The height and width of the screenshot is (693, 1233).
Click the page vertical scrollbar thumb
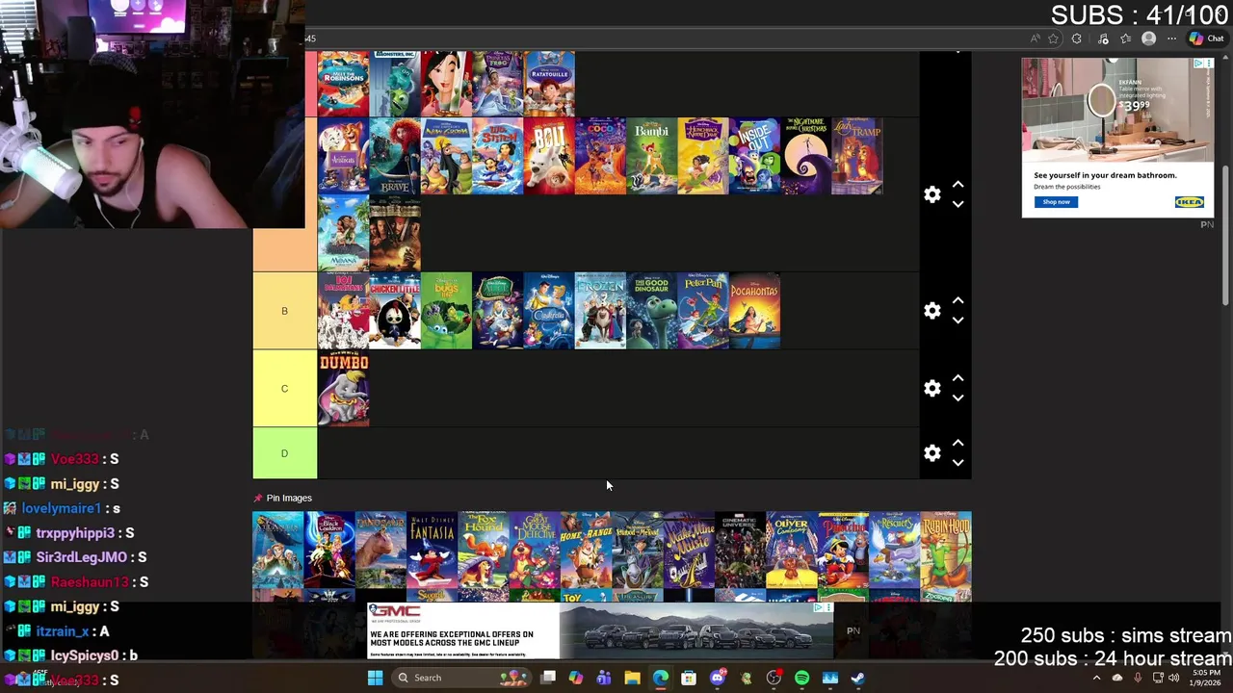(1226, 236)
